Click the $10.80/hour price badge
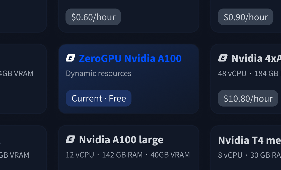This screenshot has height=170, width=281. click(248, 98)
